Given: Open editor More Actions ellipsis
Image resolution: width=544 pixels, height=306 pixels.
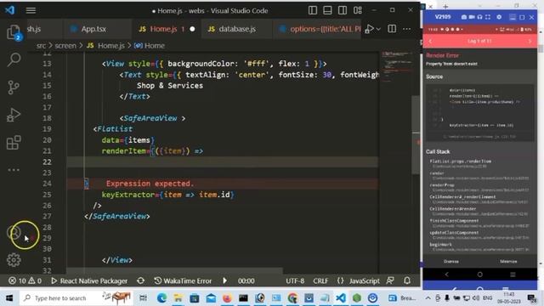Looking at the screenshot, I should (406, 29).
